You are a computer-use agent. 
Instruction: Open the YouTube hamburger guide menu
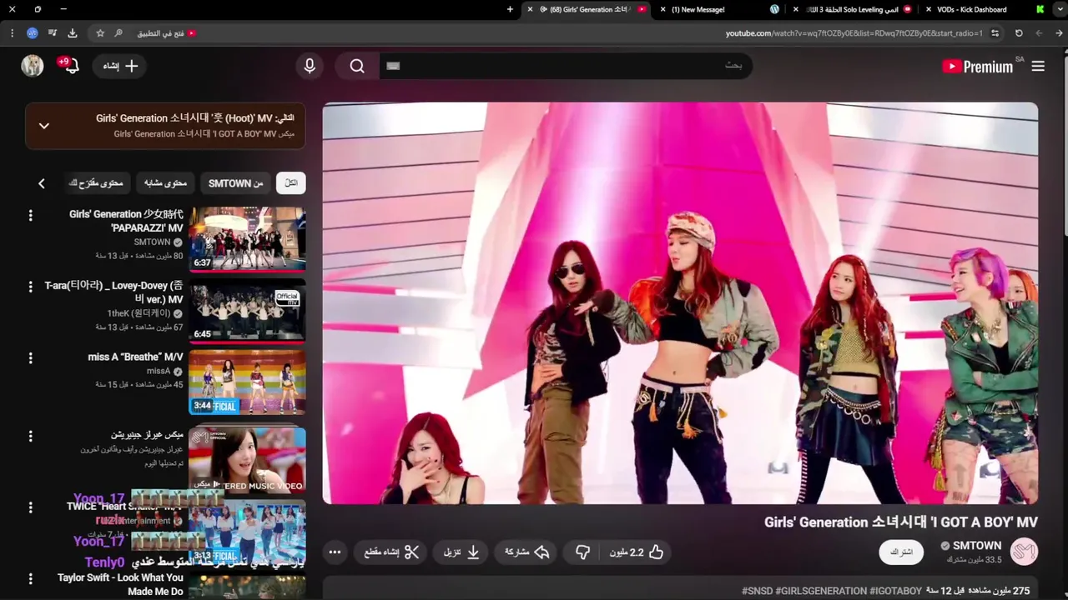coord(1038,67)
